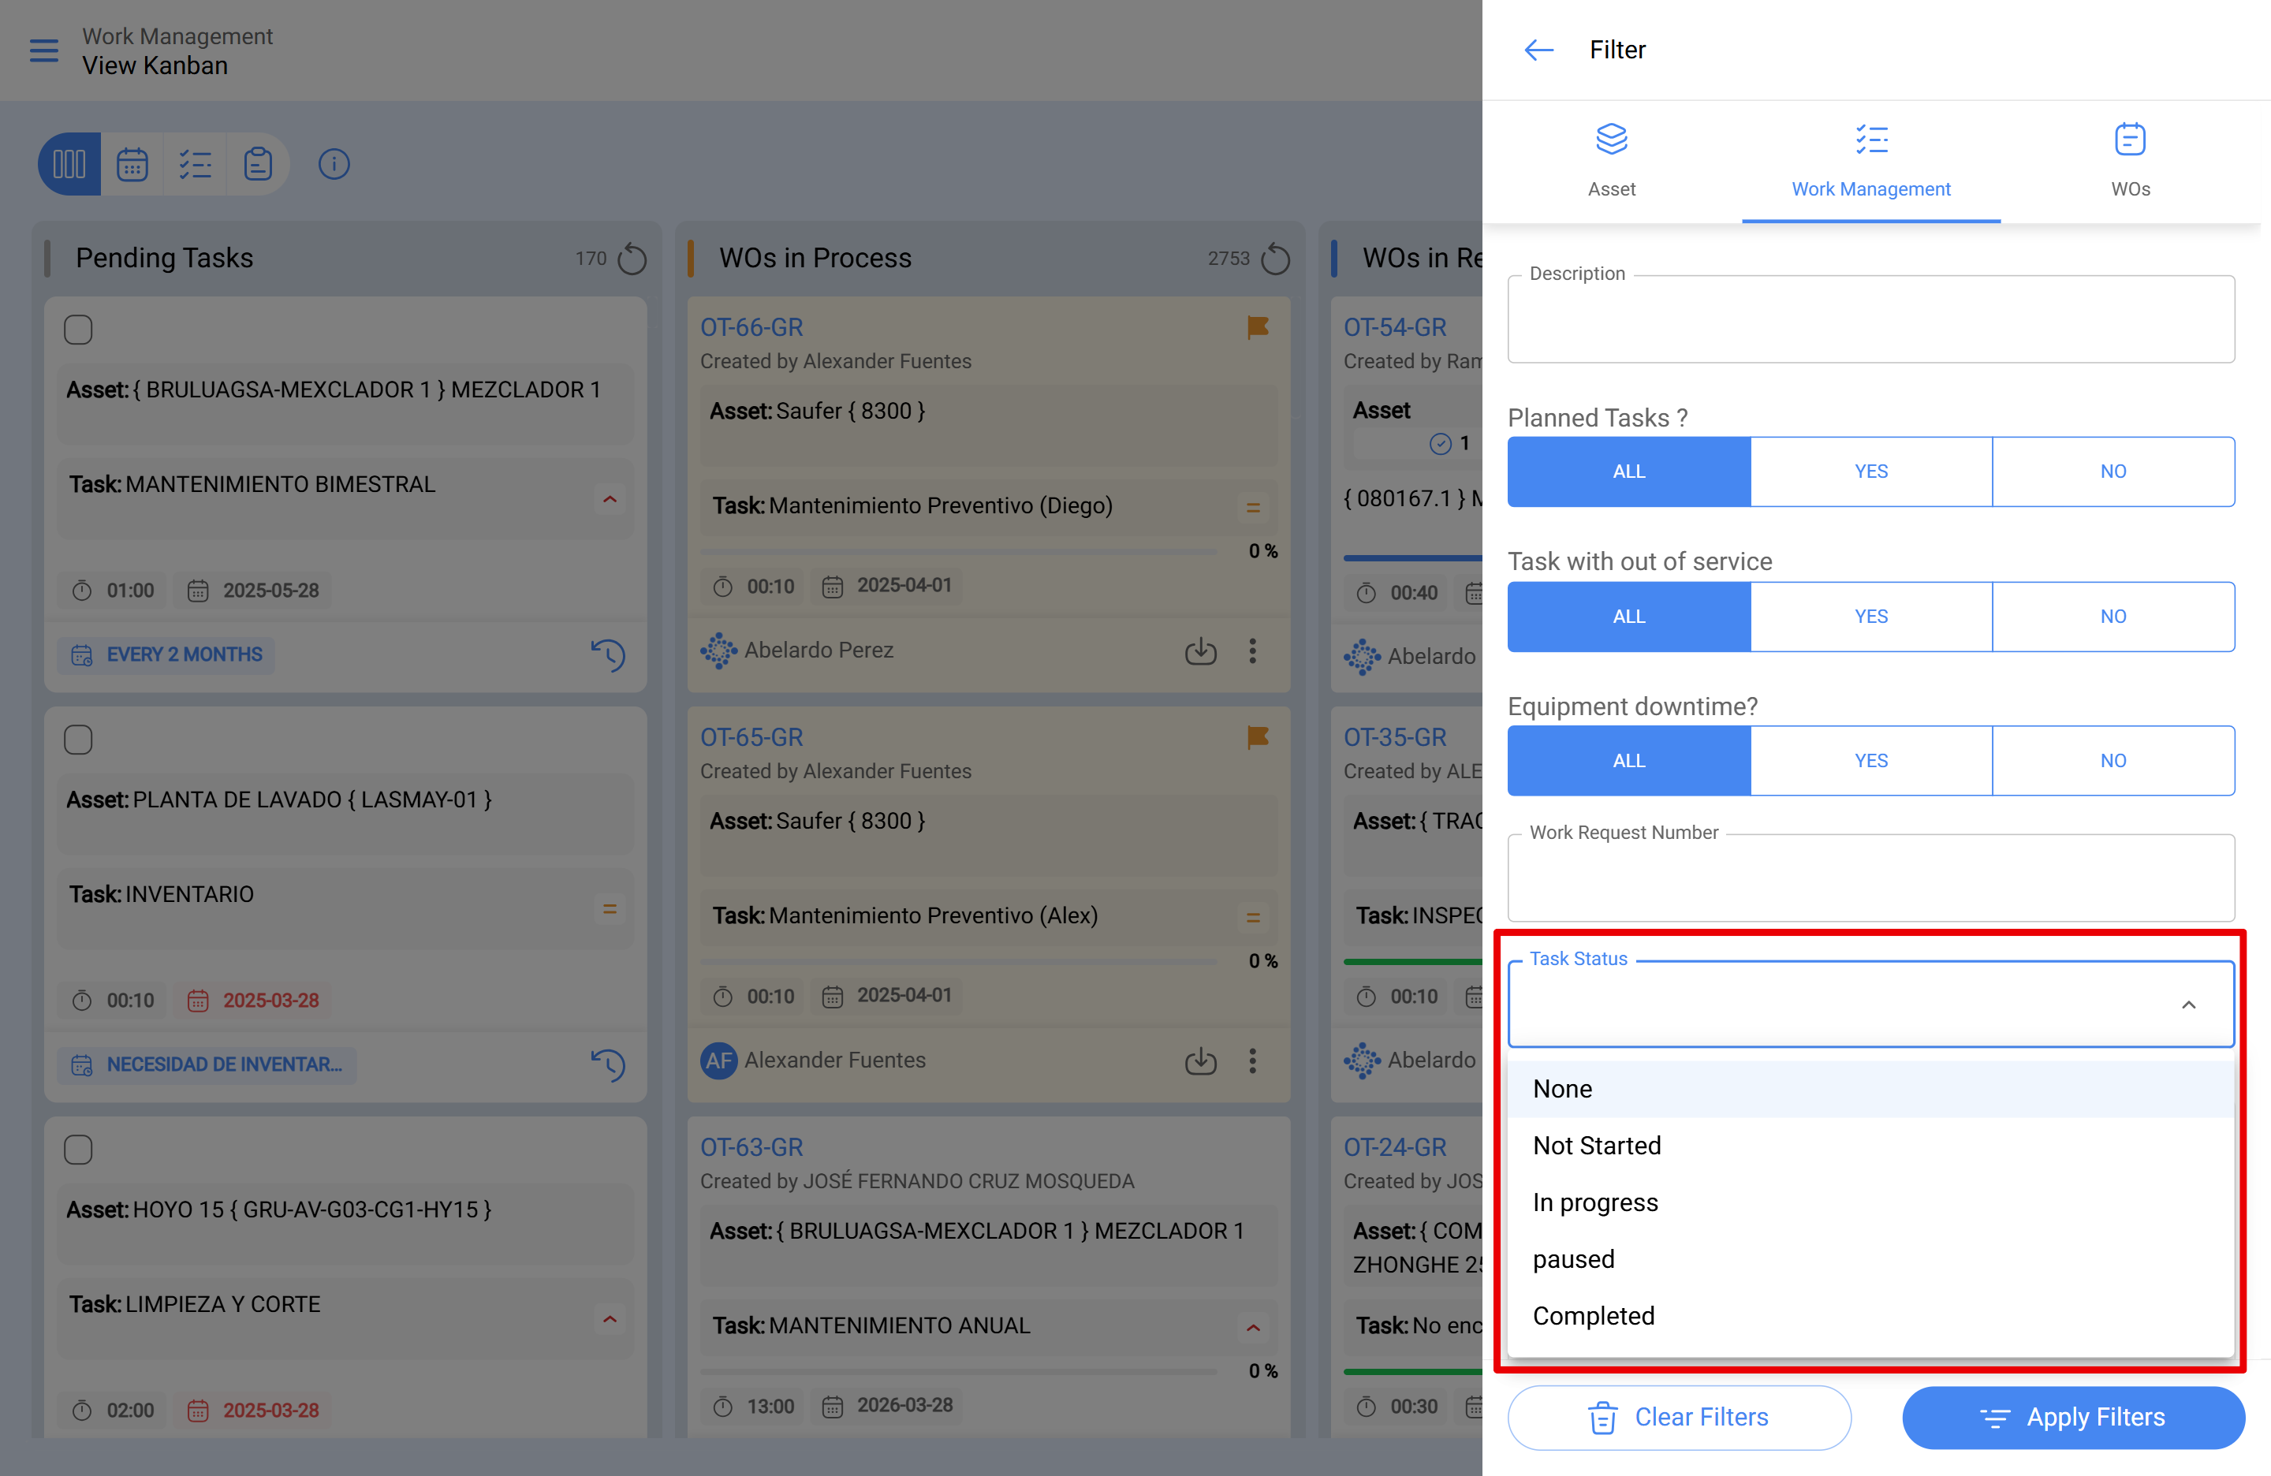Open history for INVENTARIO task
Viewport: 2271px width, 1476px height.
(608, 1064)
